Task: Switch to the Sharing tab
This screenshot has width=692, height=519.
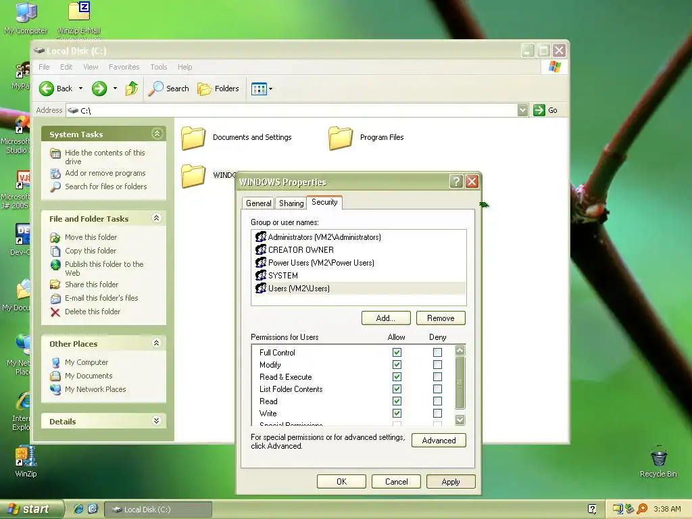Action: [x=291, y=203]
